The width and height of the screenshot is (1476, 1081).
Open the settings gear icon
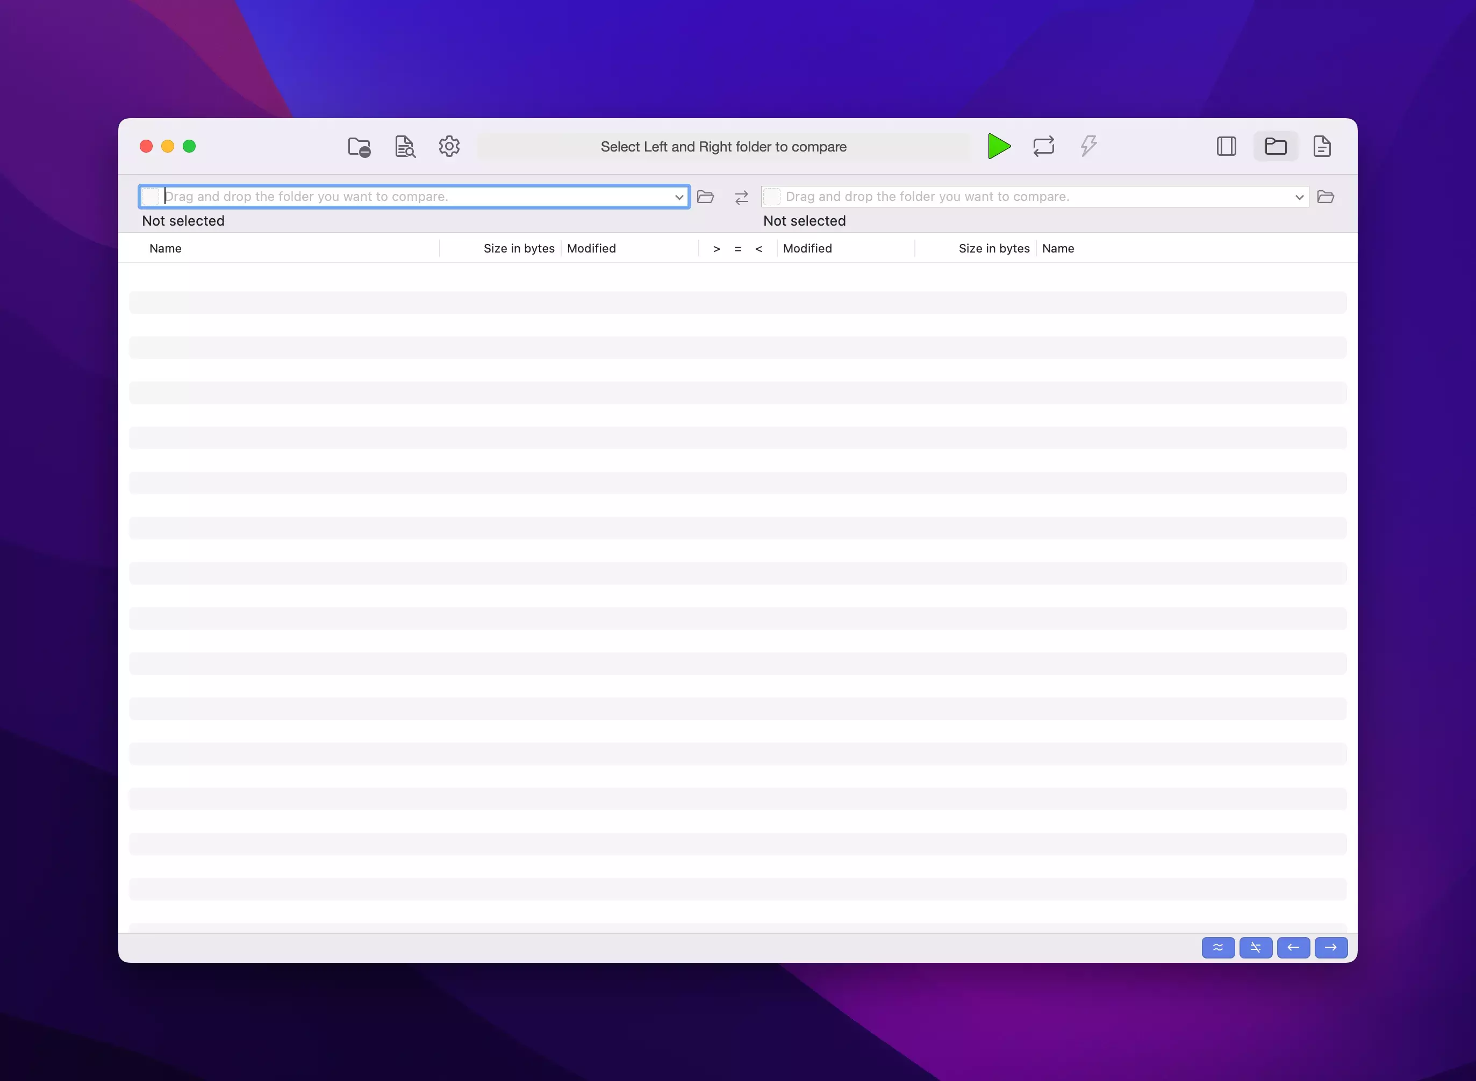449,146
